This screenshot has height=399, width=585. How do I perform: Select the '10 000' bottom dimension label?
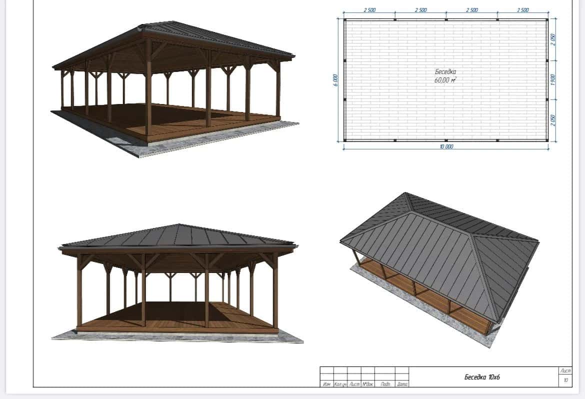[446, 146]
